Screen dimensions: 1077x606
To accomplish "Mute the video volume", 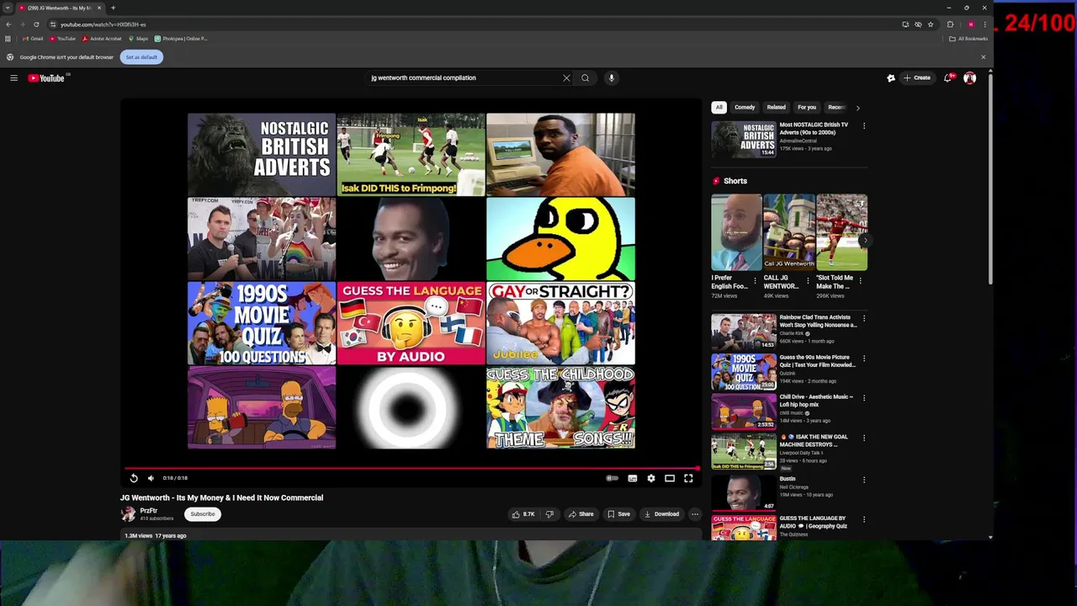I will click(151, 478).
